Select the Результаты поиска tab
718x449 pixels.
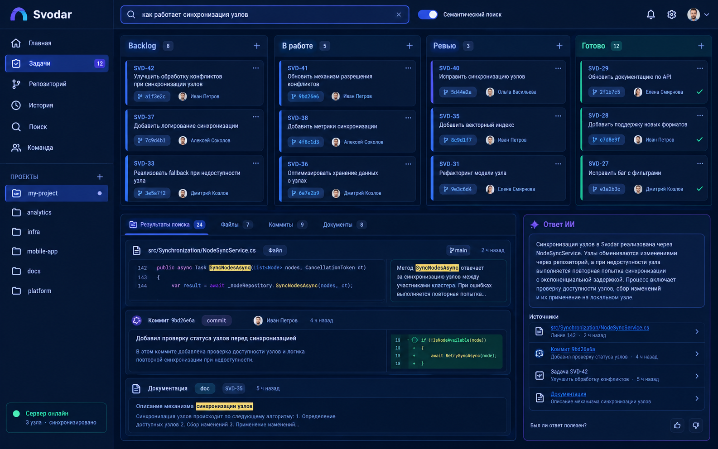167,224
